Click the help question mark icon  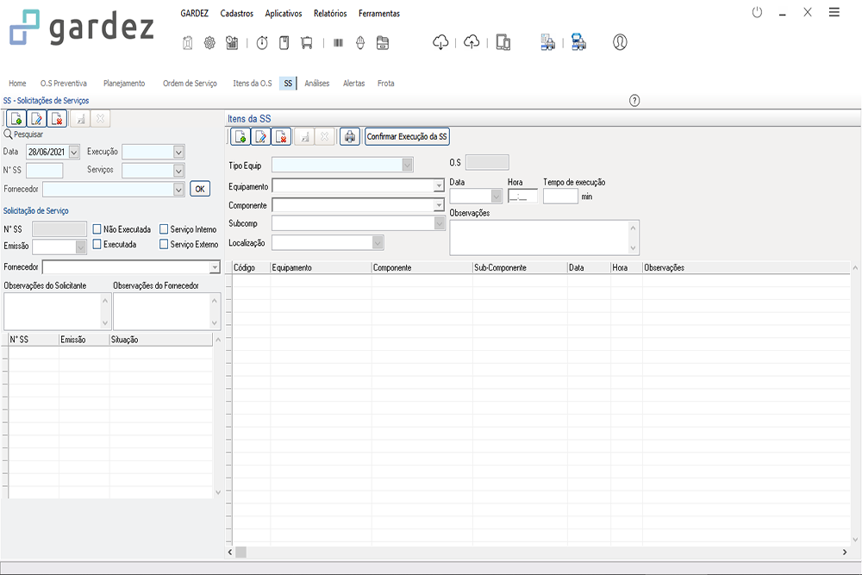[634, 101]
